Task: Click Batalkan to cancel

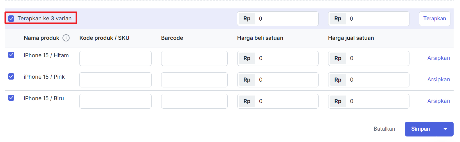Action: tap(384, 129)
